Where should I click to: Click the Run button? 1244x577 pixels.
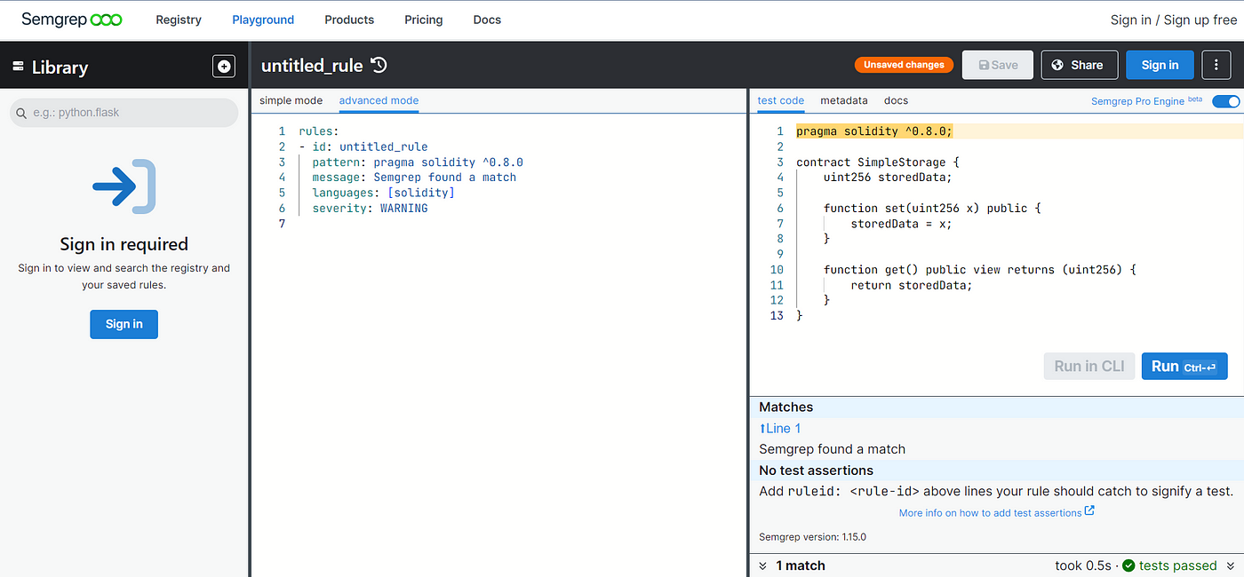(x=1184, y=366)
